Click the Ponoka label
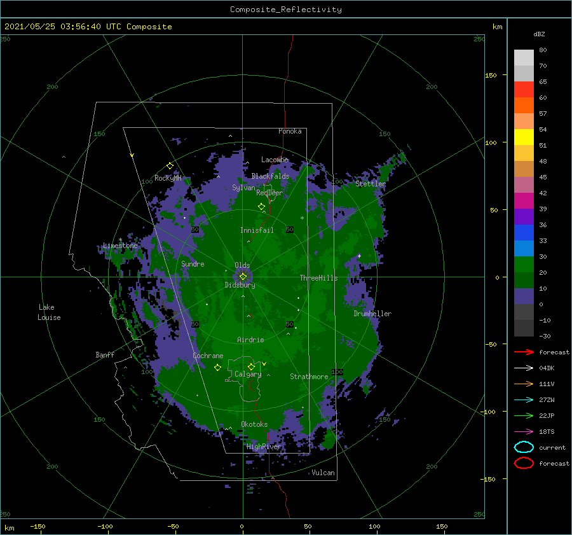 pyautogui.click(x=290, y=131)
